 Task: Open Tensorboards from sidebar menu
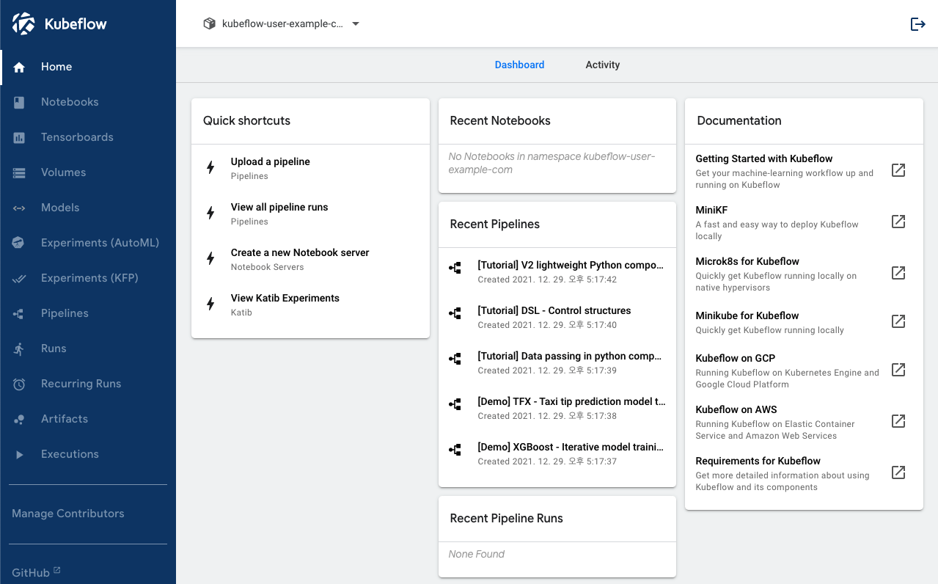pyautogui.click(x=88, y=137)
